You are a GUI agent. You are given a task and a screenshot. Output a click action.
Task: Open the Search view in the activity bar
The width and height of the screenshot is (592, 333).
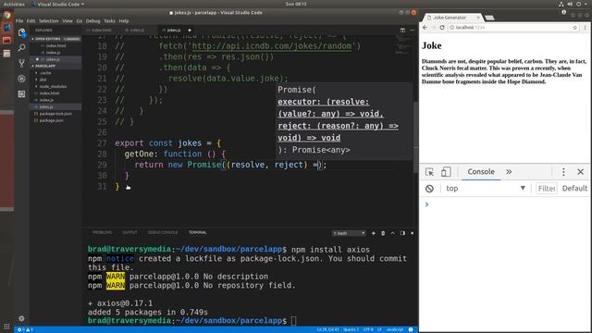[21, 48]
